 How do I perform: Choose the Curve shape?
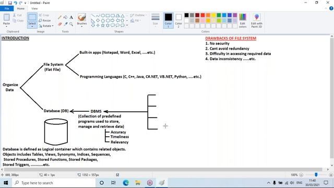click(x=98, y=16)
